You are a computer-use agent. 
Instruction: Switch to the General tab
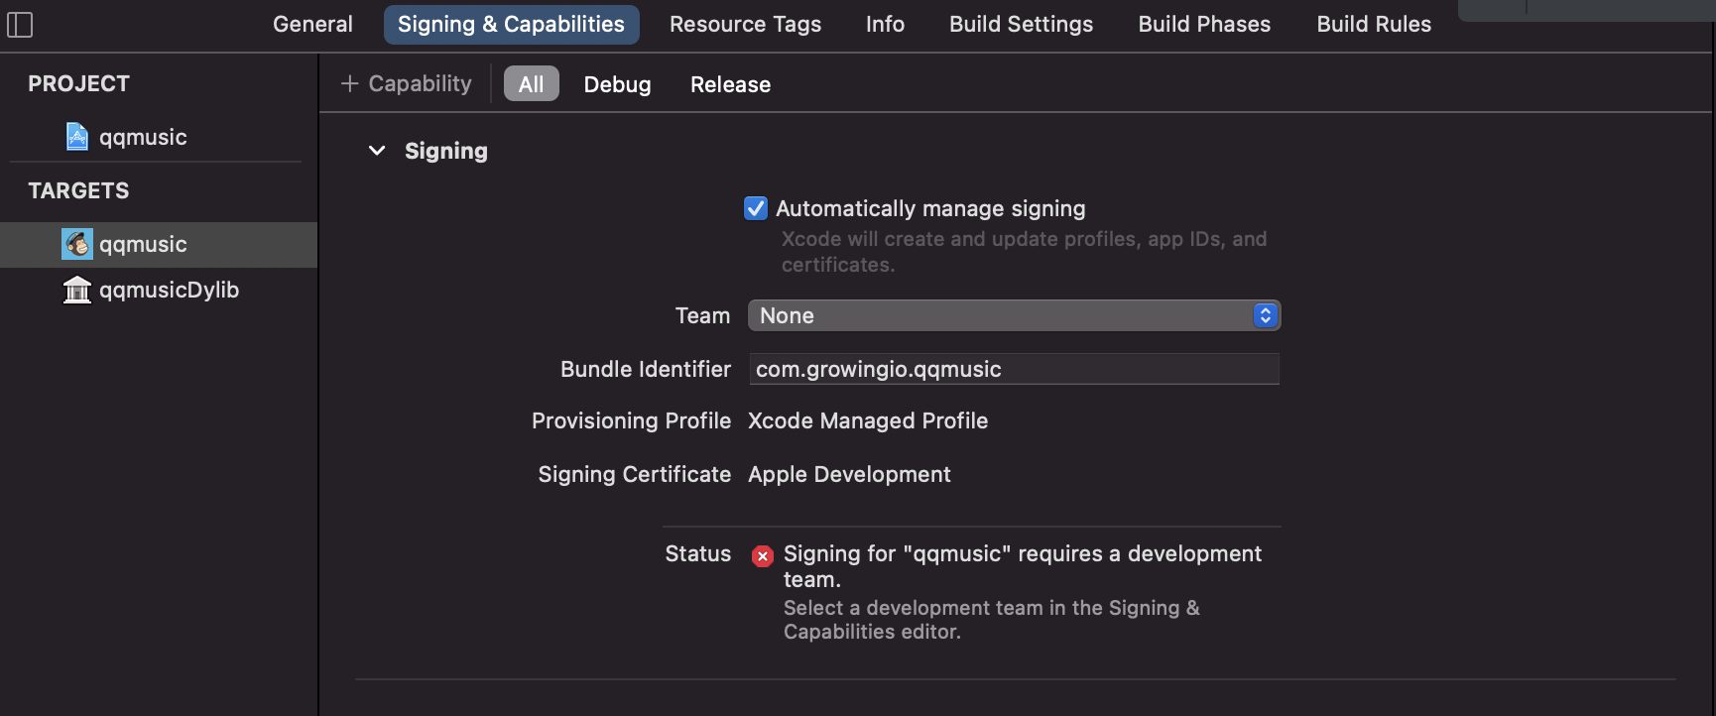[312, 24]
